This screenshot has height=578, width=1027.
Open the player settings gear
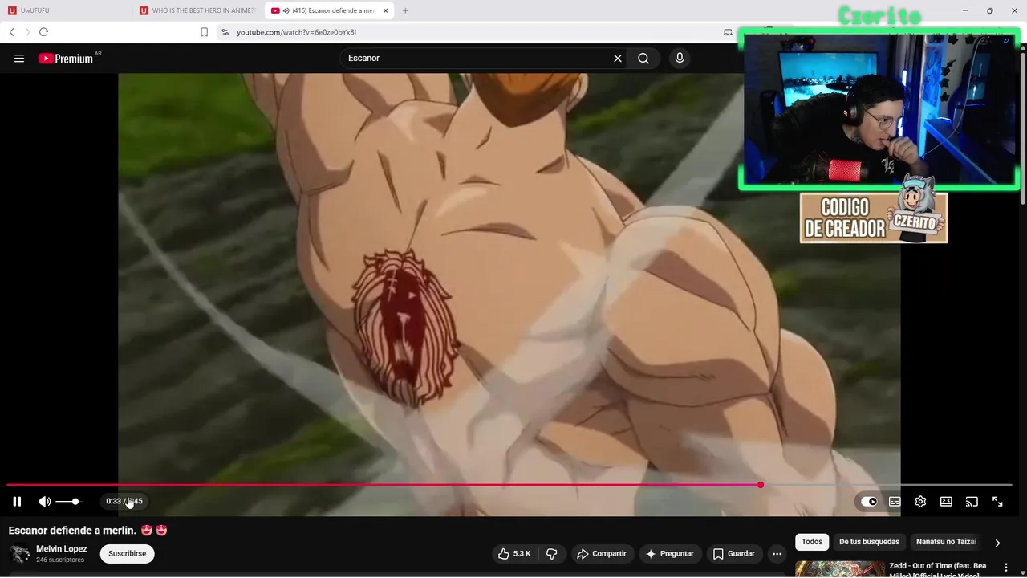(920, 502)
